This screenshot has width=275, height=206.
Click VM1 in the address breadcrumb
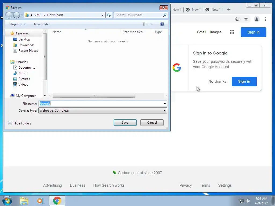pos(38,15)
